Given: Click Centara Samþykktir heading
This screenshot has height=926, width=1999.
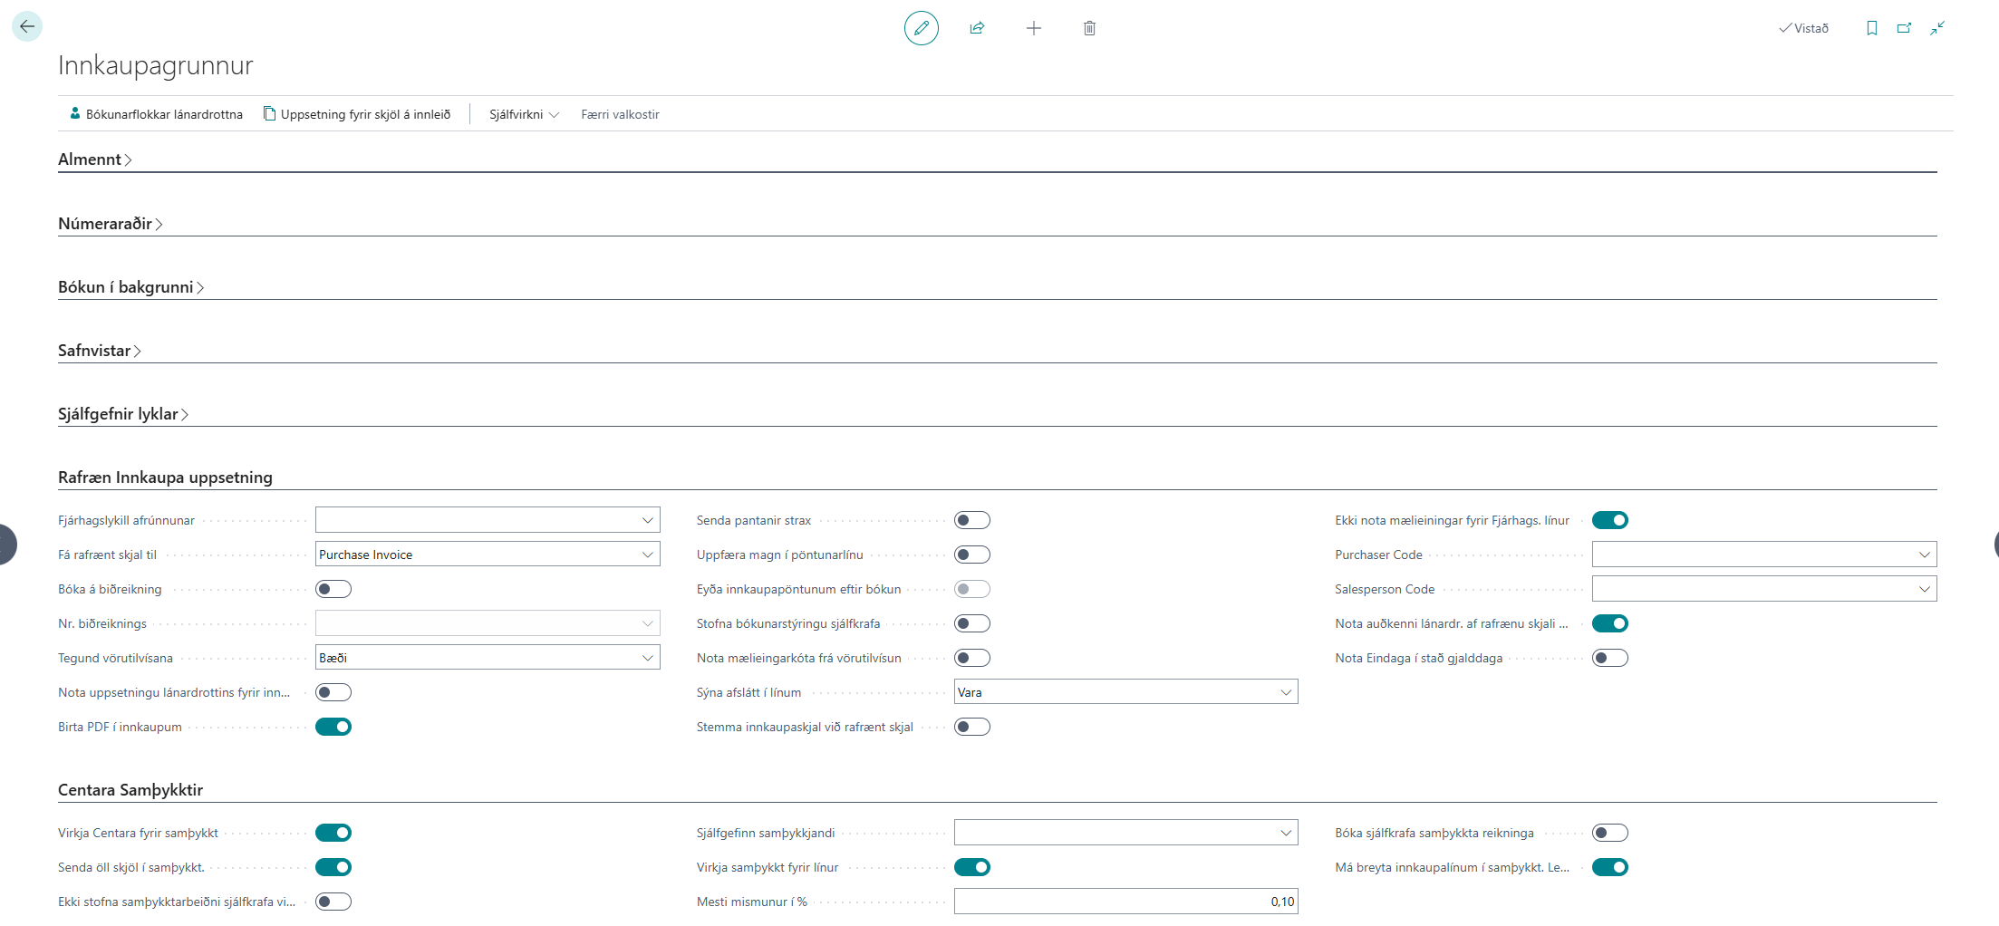Looking at the screenshot, I should pyautogui.click(x=130, y=790).
